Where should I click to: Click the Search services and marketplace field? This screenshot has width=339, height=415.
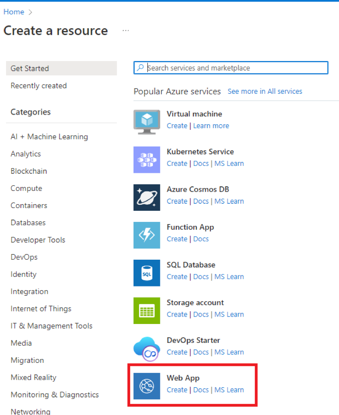click(x=231, y=68)
